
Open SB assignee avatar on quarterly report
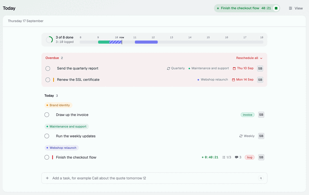260,69
